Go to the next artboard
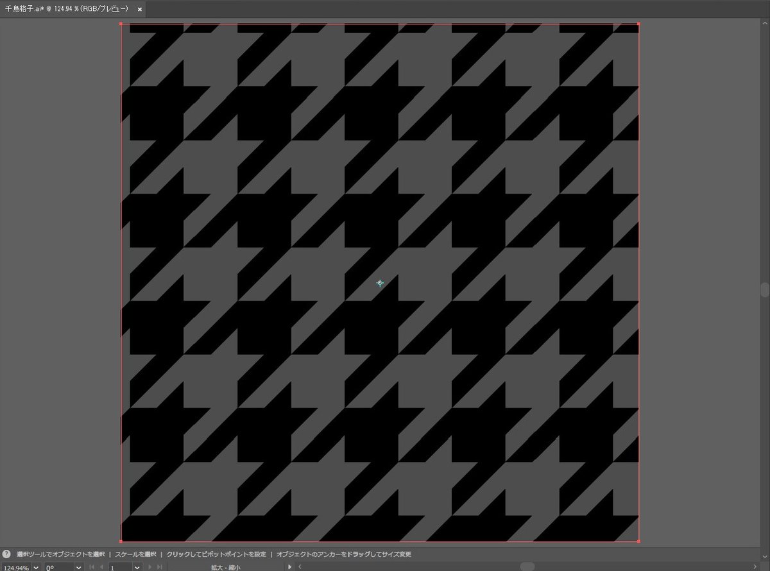The image size is (770, 571). click(150, 567)
